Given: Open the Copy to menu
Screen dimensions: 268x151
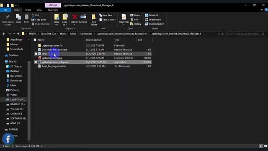Looking at the screenshot, I should (x=64, y=20).
